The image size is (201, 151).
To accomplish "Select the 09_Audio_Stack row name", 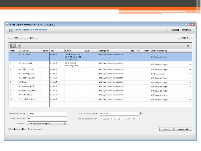I will tap(25, 95).
